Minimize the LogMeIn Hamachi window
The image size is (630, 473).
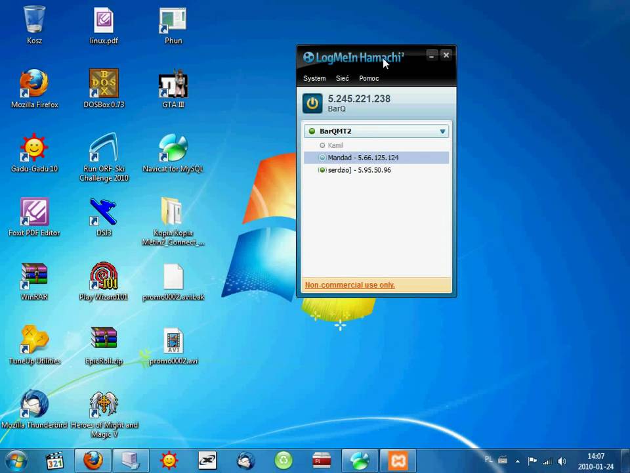(x=432, y=55)
